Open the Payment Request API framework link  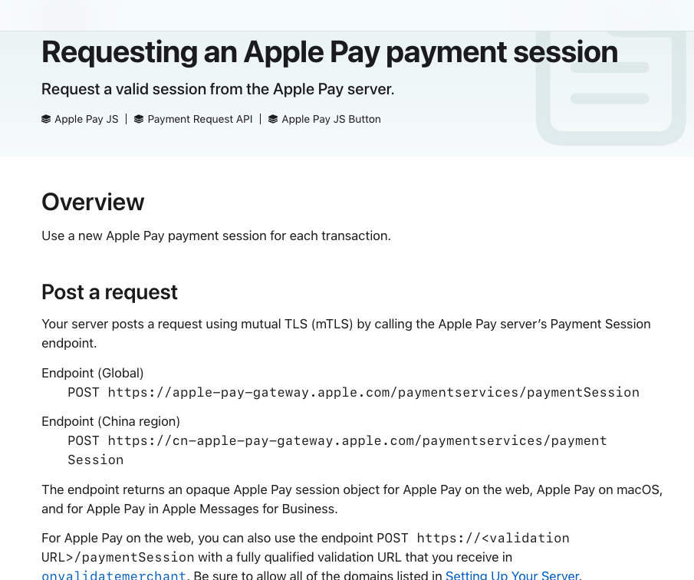tap(199, 119)
